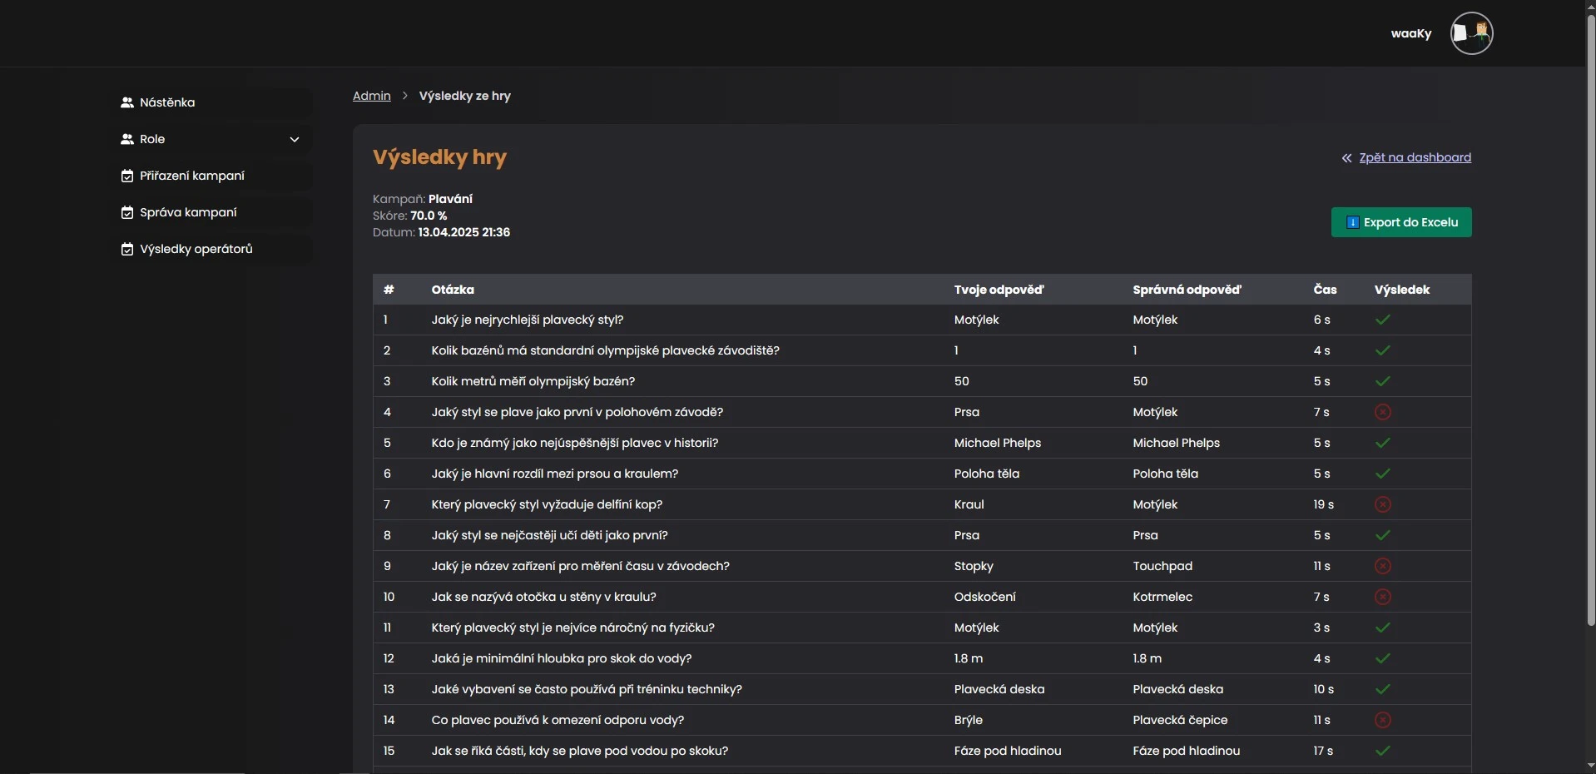Click the Přiřazení kampaní calendar icon

tap(127, 176)
